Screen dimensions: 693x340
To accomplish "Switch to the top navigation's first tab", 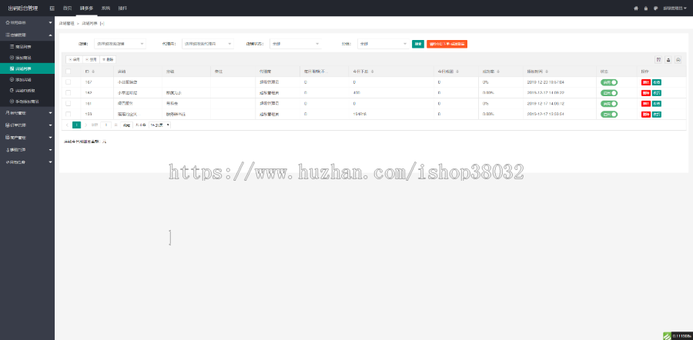I will [68, 8].
